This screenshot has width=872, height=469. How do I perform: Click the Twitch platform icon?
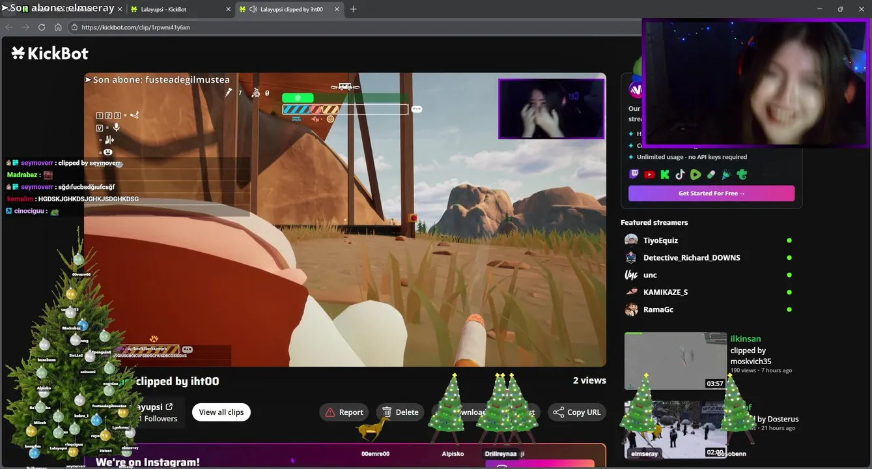[634, 175]
